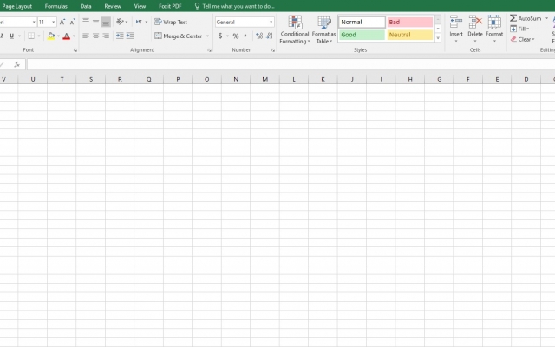This screenshot has width=555, height=347.
Task: Apply Accounting dollar number format
Action: click(220, 36)
